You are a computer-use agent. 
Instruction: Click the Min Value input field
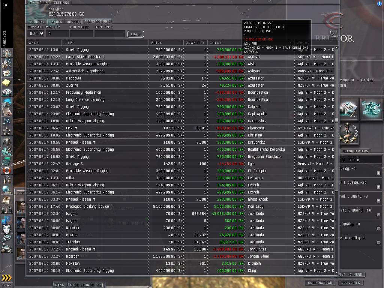pos(81,34)
